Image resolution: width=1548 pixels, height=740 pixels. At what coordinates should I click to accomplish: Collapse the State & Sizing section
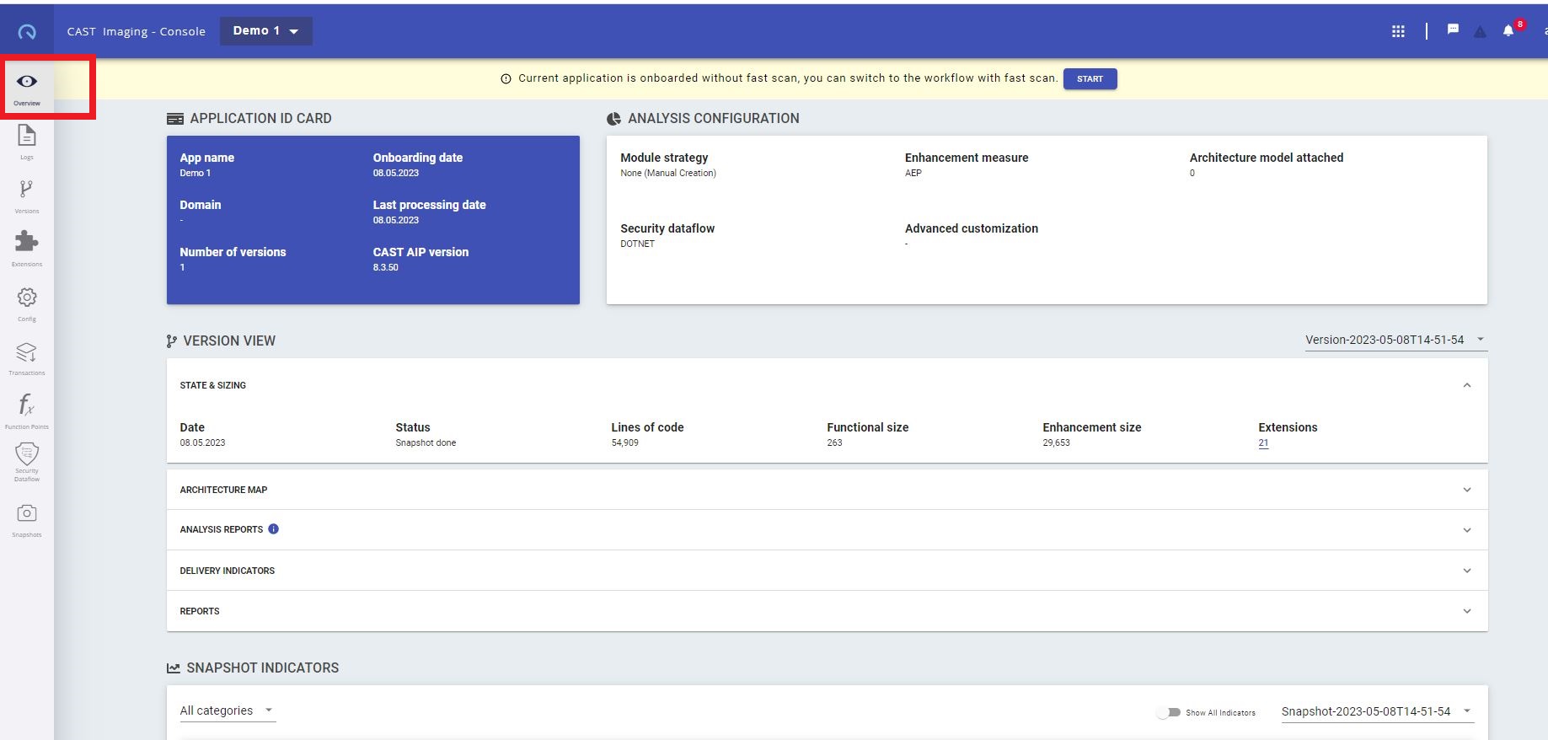point(1467,385)
